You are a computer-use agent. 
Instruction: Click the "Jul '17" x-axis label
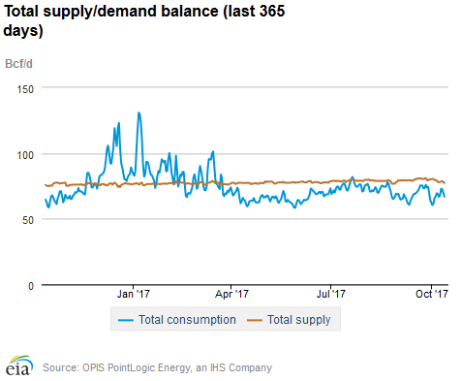tap(331, 294)
